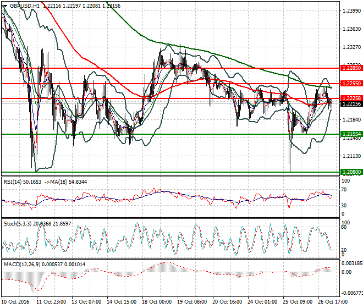Select the 26 Oct 17:00 time axis label
This screenshot has width=363, height=308.
click(x=333, y=302)
